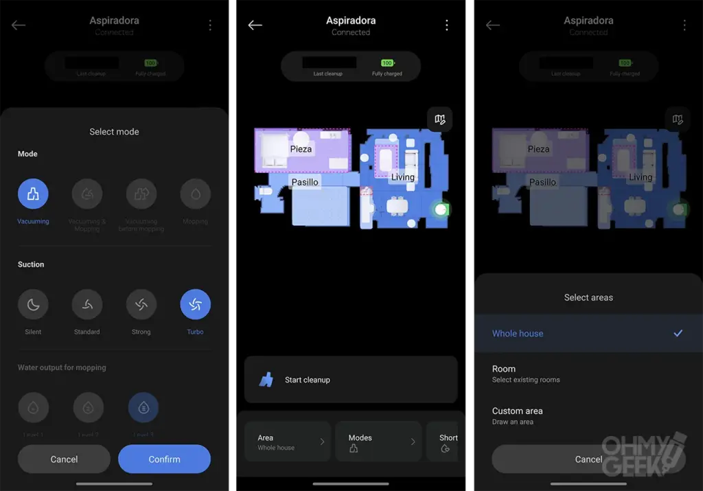Tap vacuum icon under Modes
Viewport: 703px width, 491px height.
354,448
